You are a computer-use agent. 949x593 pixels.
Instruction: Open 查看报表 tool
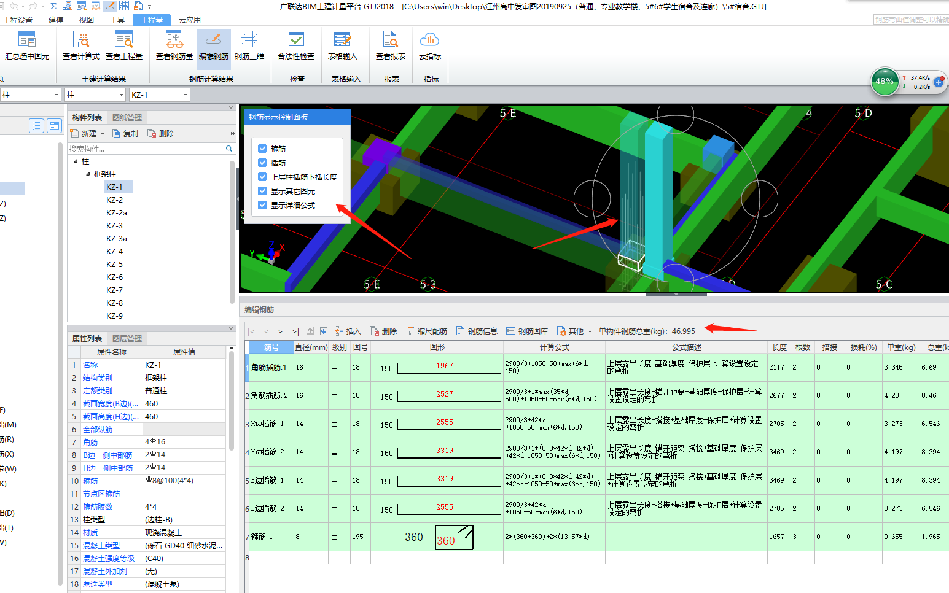tap(391, 46)
